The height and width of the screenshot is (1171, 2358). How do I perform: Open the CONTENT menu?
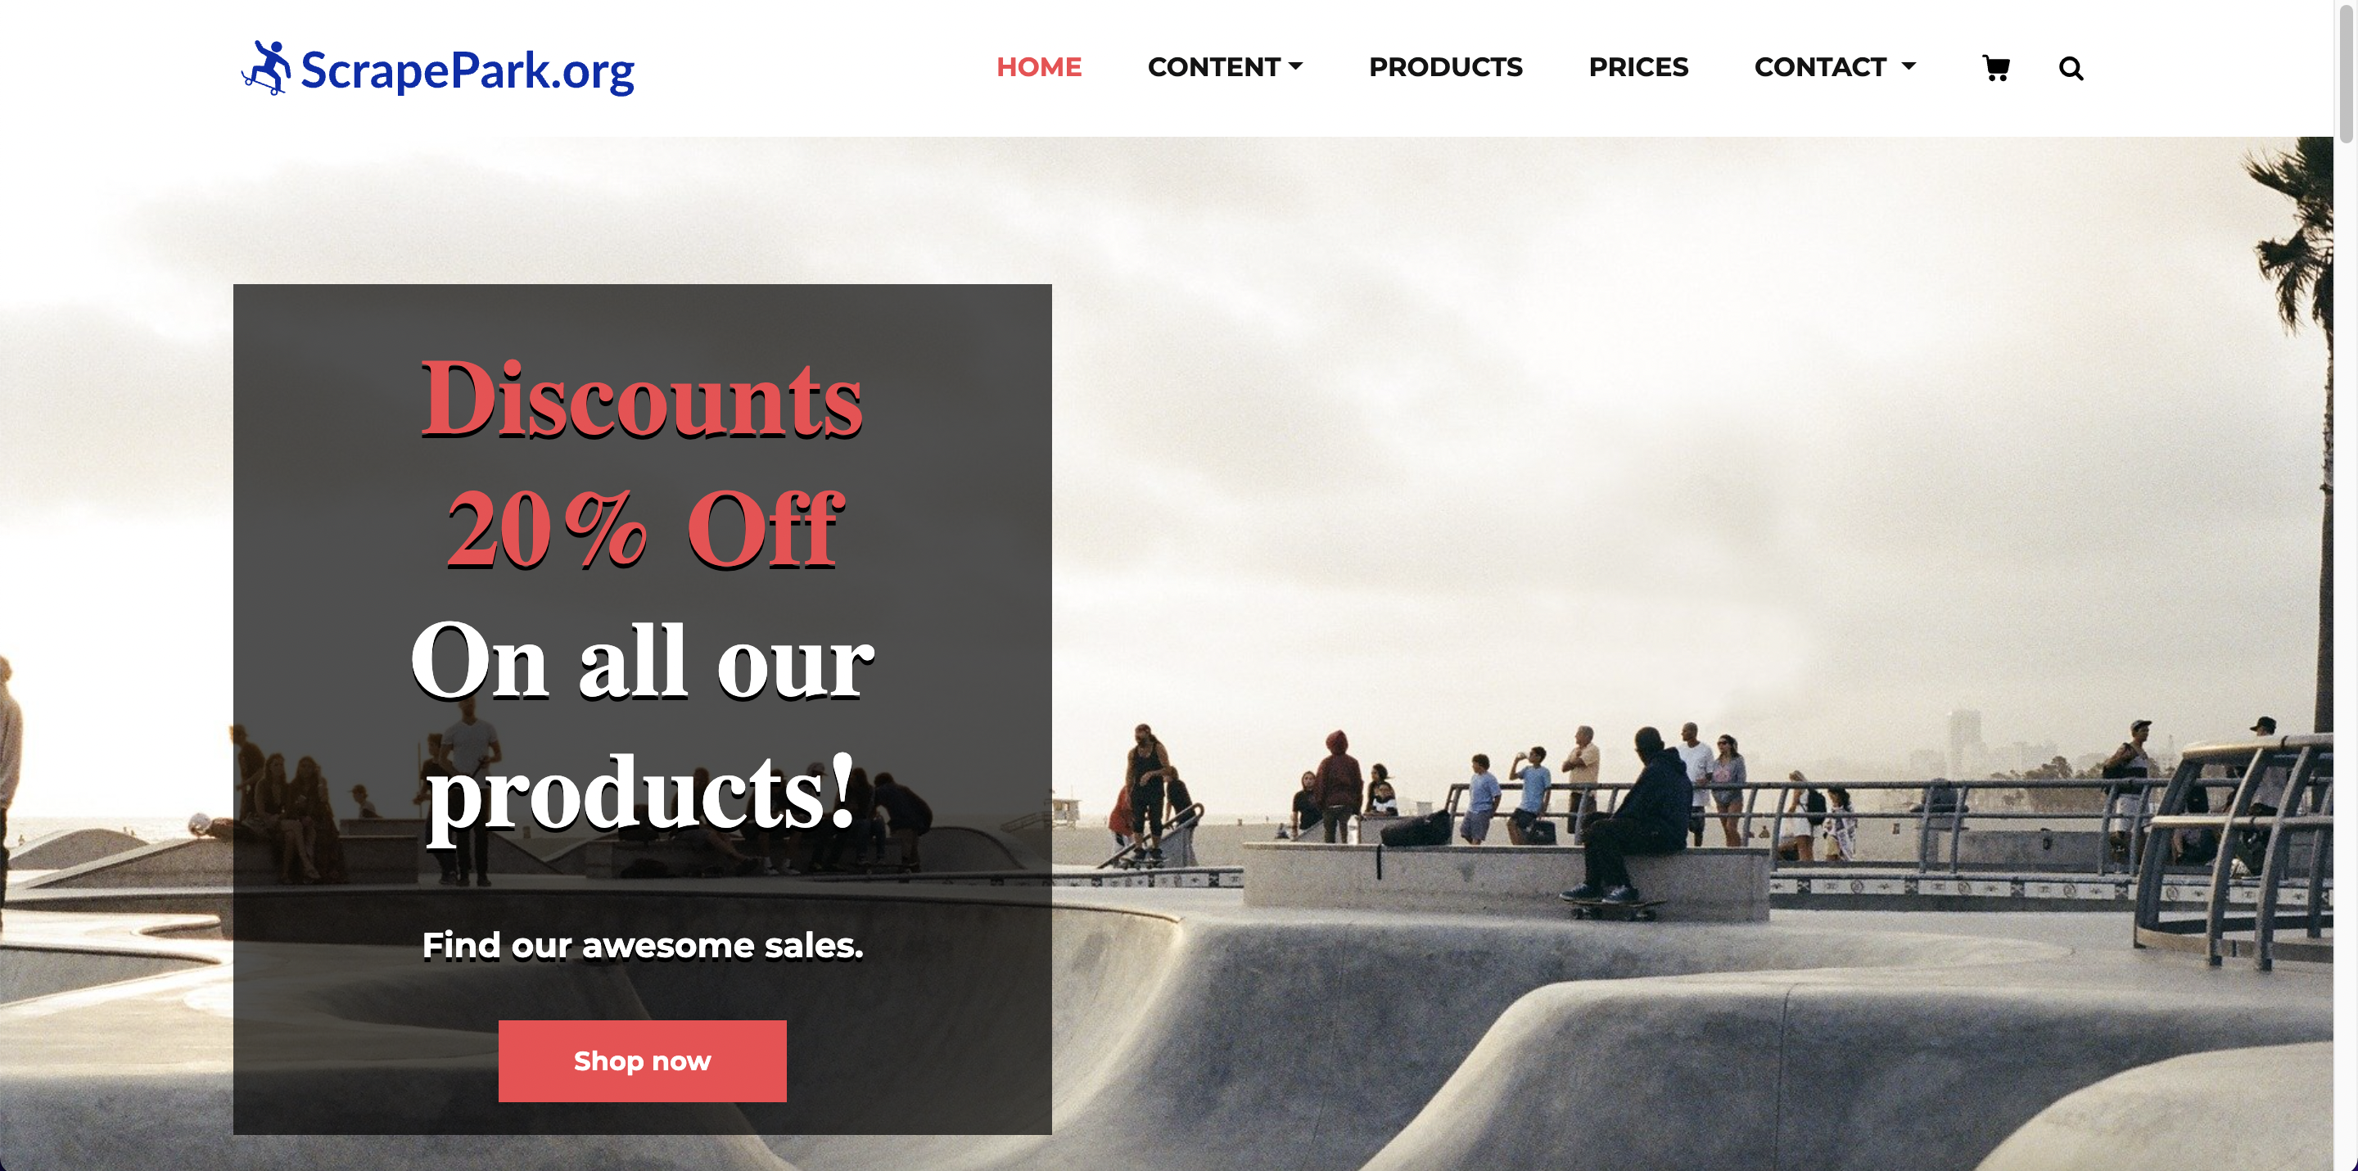[1225, 67]
